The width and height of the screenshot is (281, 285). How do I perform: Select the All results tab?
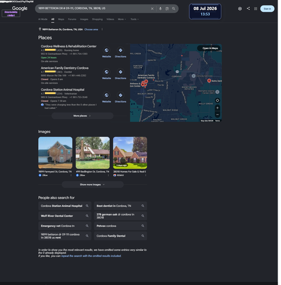point(53,19)
